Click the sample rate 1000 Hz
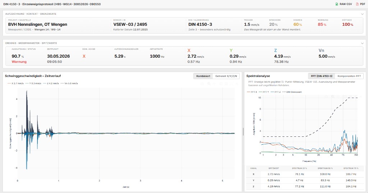 coord(157,56)
